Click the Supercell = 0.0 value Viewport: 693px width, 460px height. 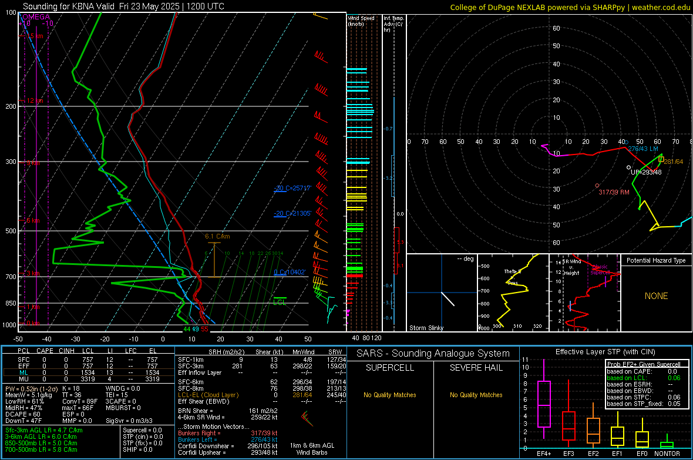pos(142,430)
